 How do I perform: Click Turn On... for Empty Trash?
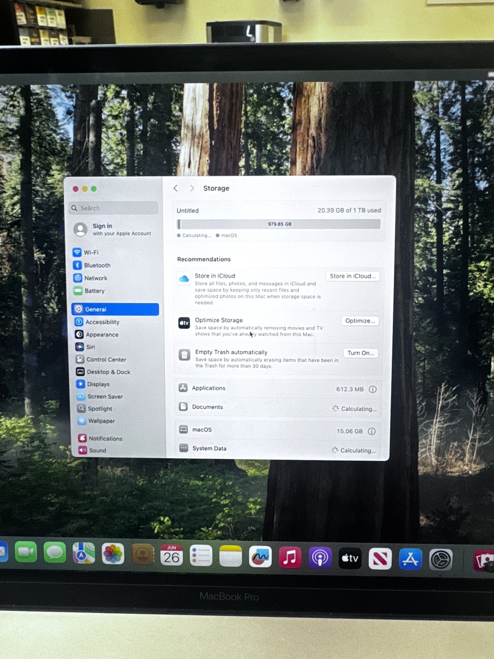click(361, 353)
